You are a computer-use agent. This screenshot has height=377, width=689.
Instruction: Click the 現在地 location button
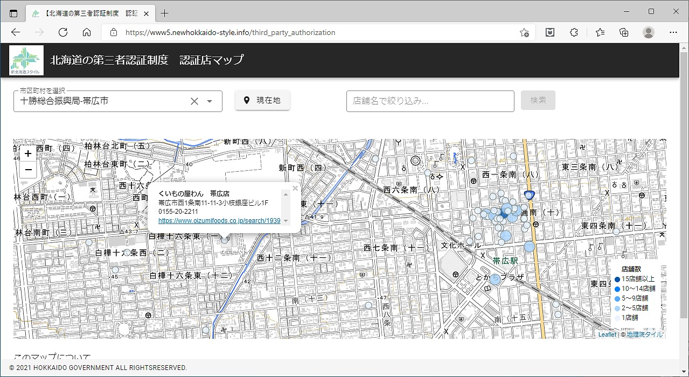262,100
